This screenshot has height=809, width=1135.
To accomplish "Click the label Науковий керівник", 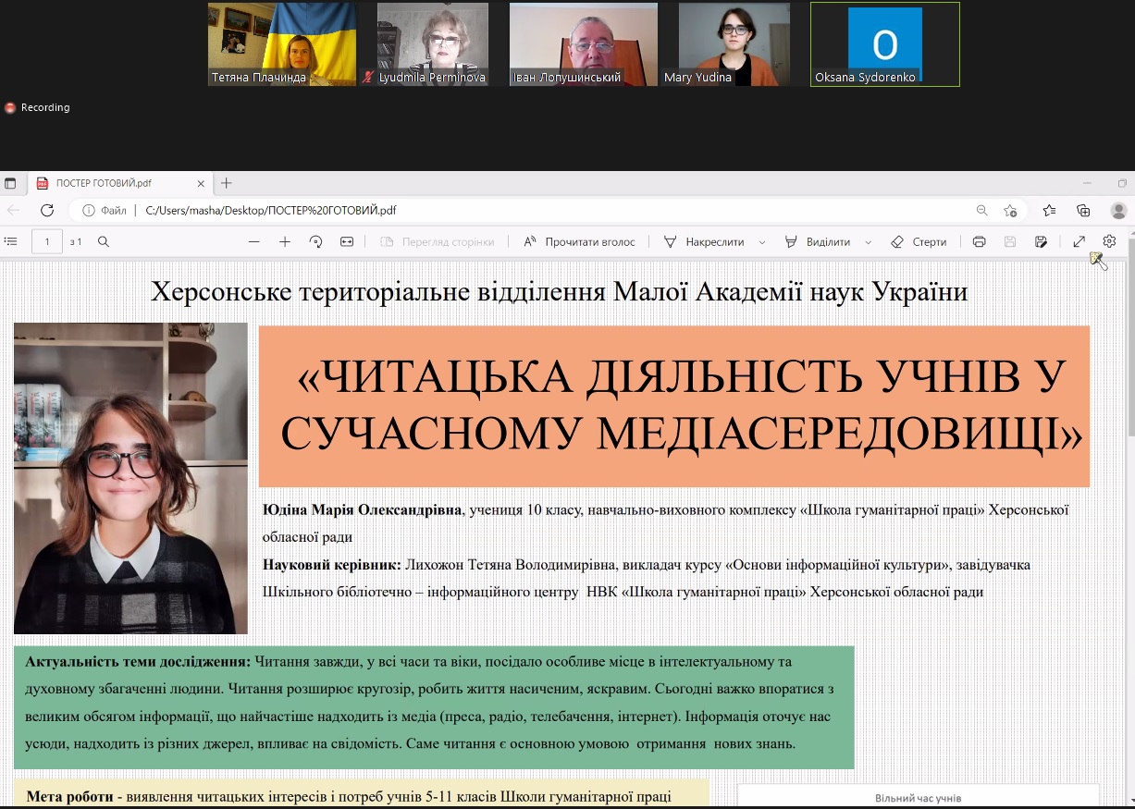I will [x=332, y=564].
